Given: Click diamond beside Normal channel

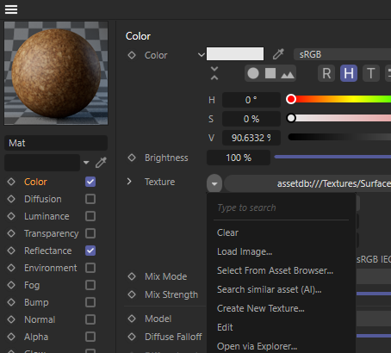Looking at the screenshot, I should coord(11,319).
